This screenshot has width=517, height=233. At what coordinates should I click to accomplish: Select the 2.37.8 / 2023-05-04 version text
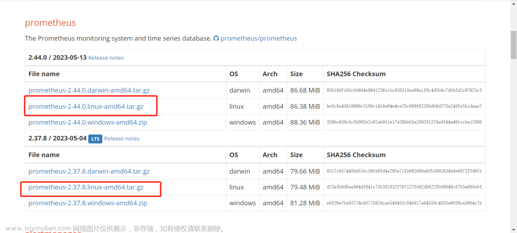57,139
